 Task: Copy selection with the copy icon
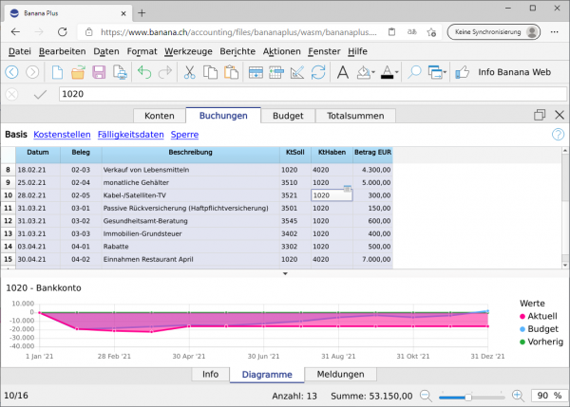[210, 72]
